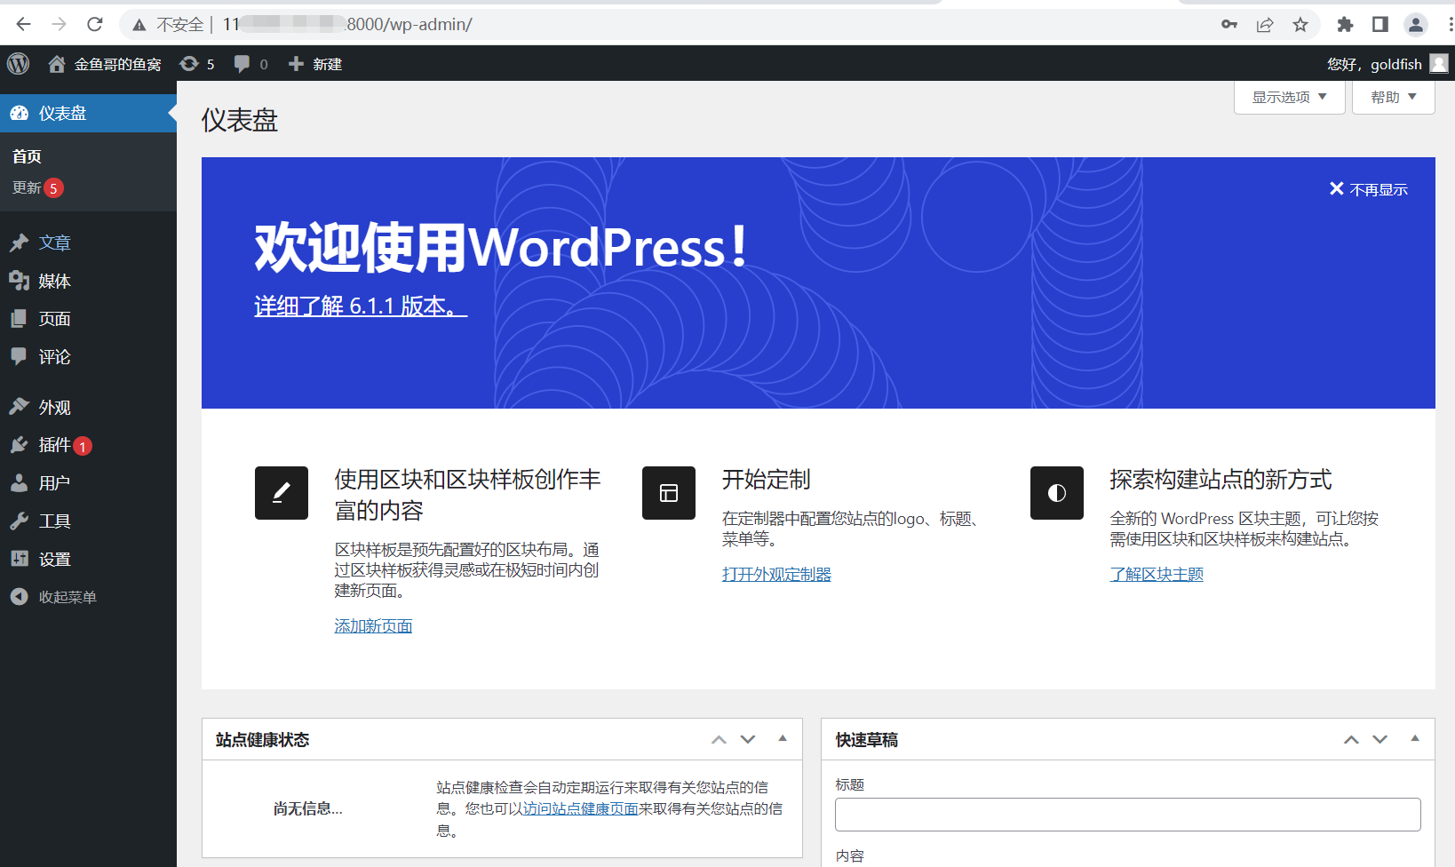Click the 工具 wrench icon
1455x867 pixels.
click(20, 521)
